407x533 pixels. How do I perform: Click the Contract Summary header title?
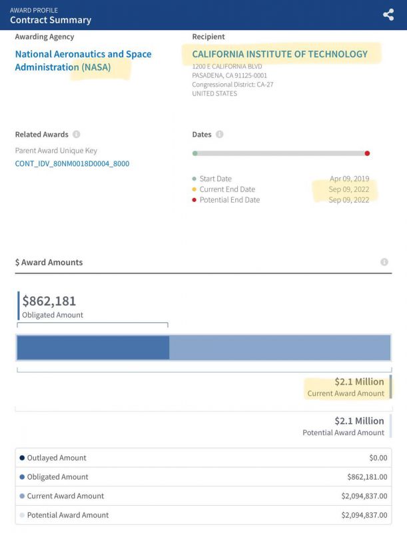(51, 20)
